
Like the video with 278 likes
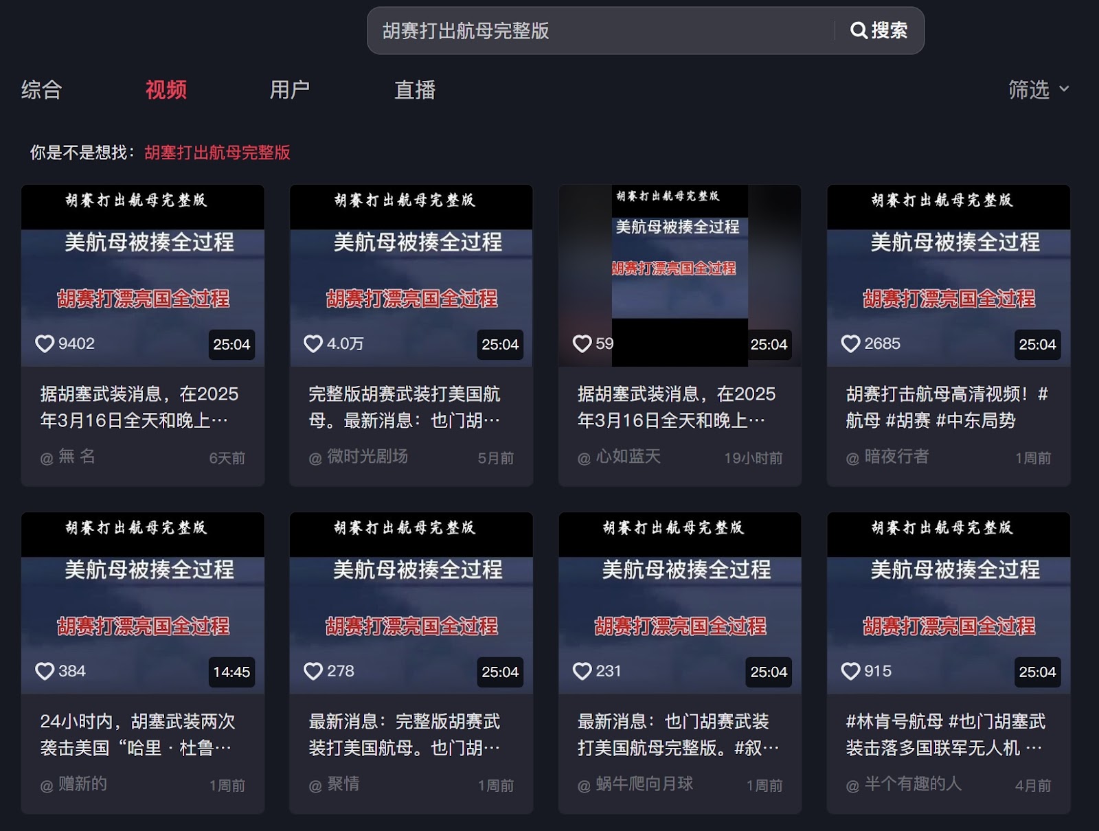tap(313, 671)
